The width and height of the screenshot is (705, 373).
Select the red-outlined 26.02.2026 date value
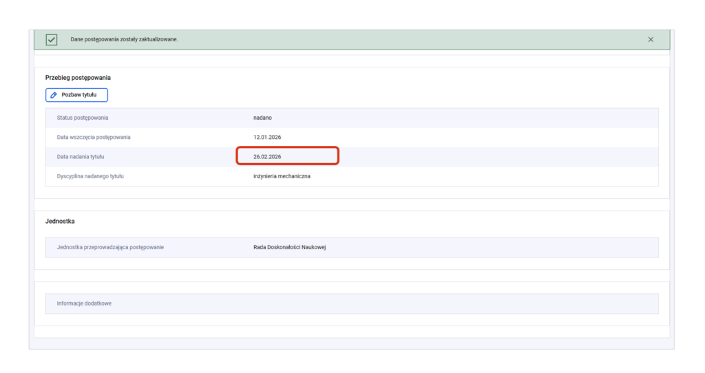[x=267, y=156]
